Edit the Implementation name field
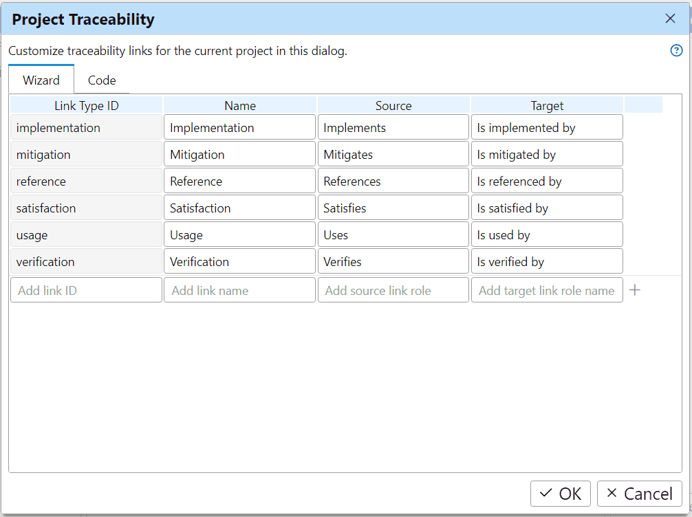Screen dimensions: 692x517 point(239,127)
